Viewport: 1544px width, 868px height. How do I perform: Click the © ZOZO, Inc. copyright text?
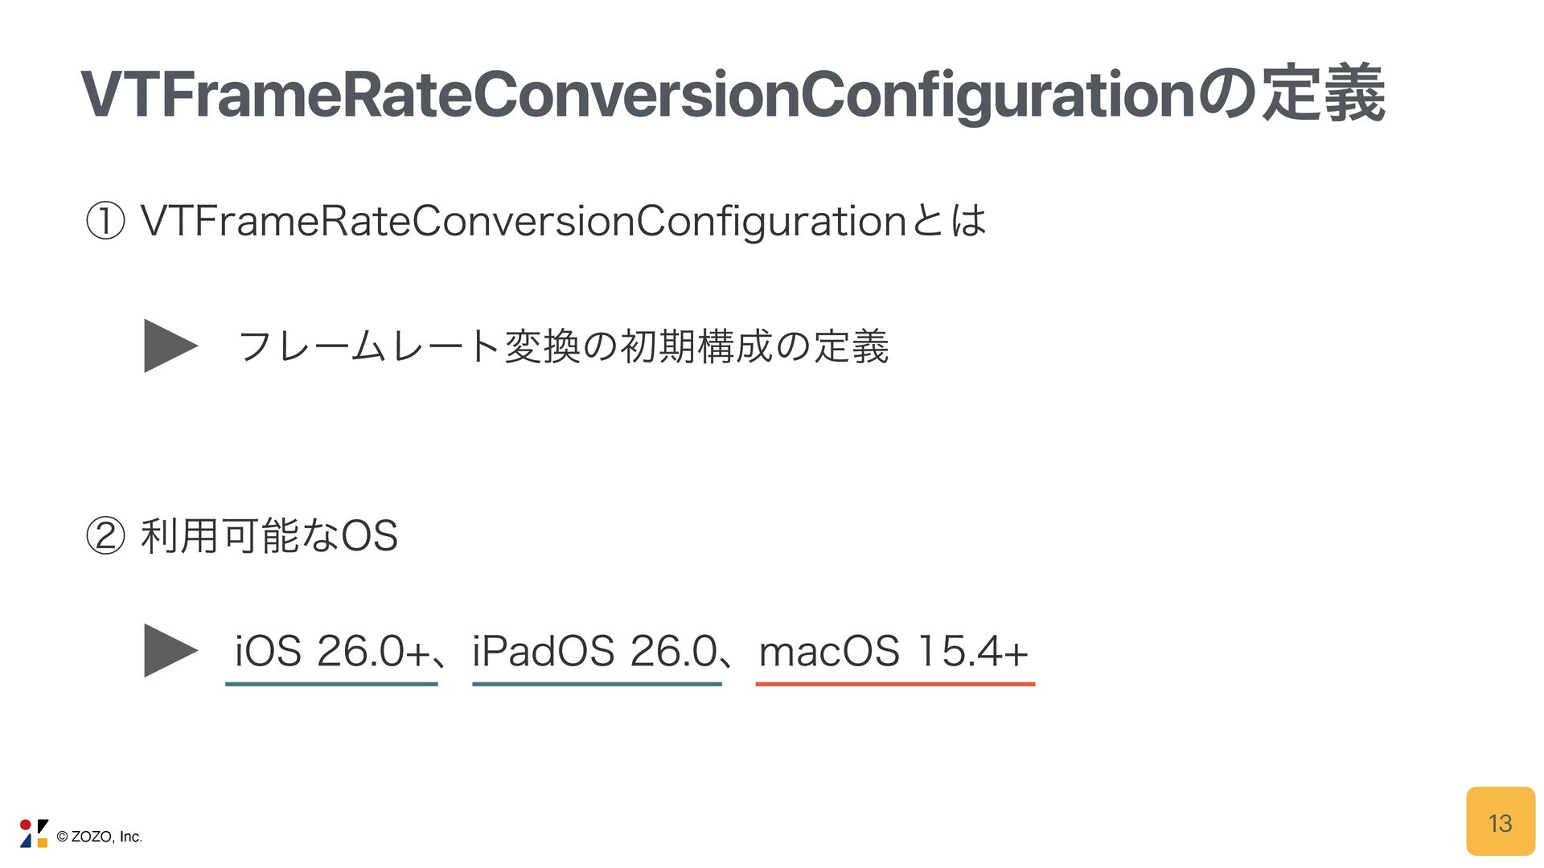pos(100,837)
